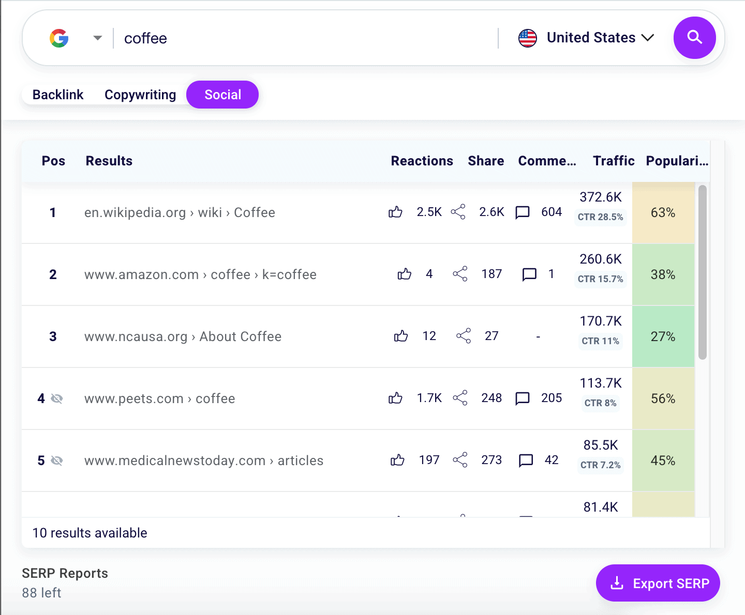The image size is (745, 615).
Task: Click the United States flag icon
Action: pyautogui.click(x=528, y=38)
